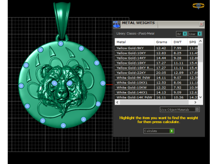Click the 14.11 grams value
The image size is (218, 164).
point(161,77)
